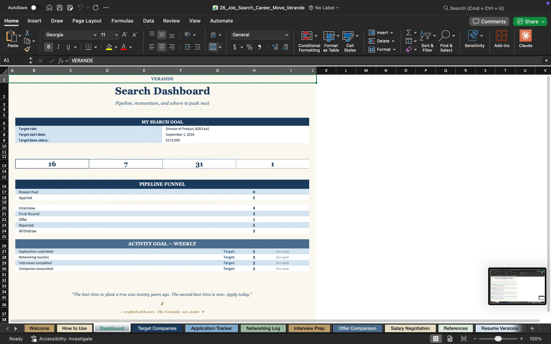The width and height of the screenshot is (551, 344).
Task: Open Conditional Formatting
Action: coord(309,41)
